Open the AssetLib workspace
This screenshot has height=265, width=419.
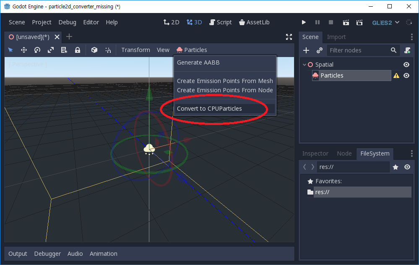(254, 22)
